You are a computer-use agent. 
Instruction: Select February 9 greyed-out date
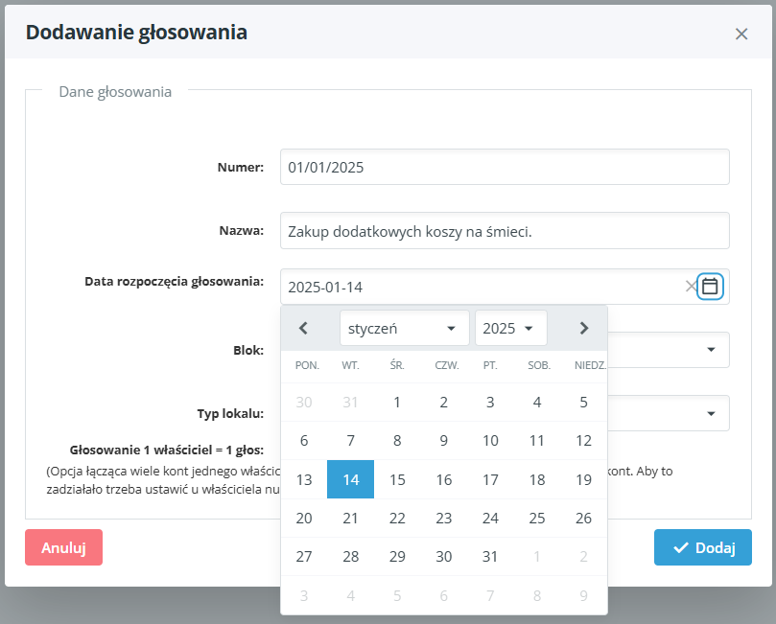click(583, 595)
